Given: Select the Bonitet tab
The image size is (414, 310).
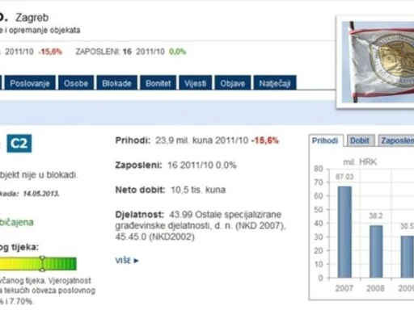Looking at the screenshot, I should coord(158,83).
